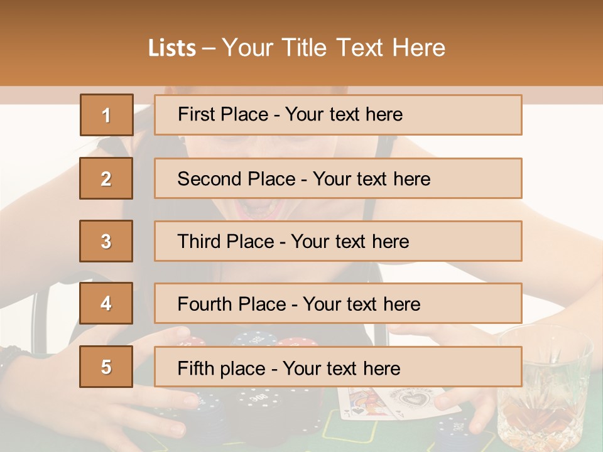This screenshot has height=452, width=603.
Task: Click the bold word Lists in title
Action: 172,48
